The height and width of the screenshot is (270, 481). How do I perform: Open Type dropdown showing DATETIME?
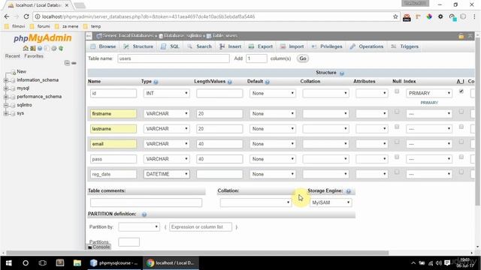[x=166, y=174]
